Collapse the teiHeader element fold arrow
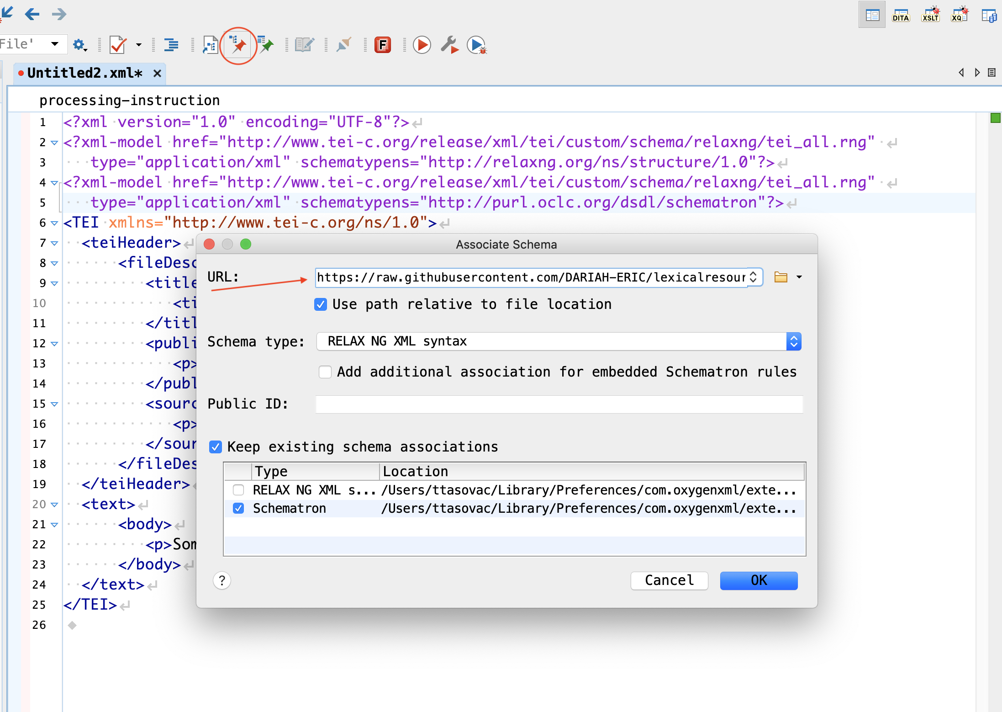The height and width of the screenshot is (712, 1002). tap(54, 243)
